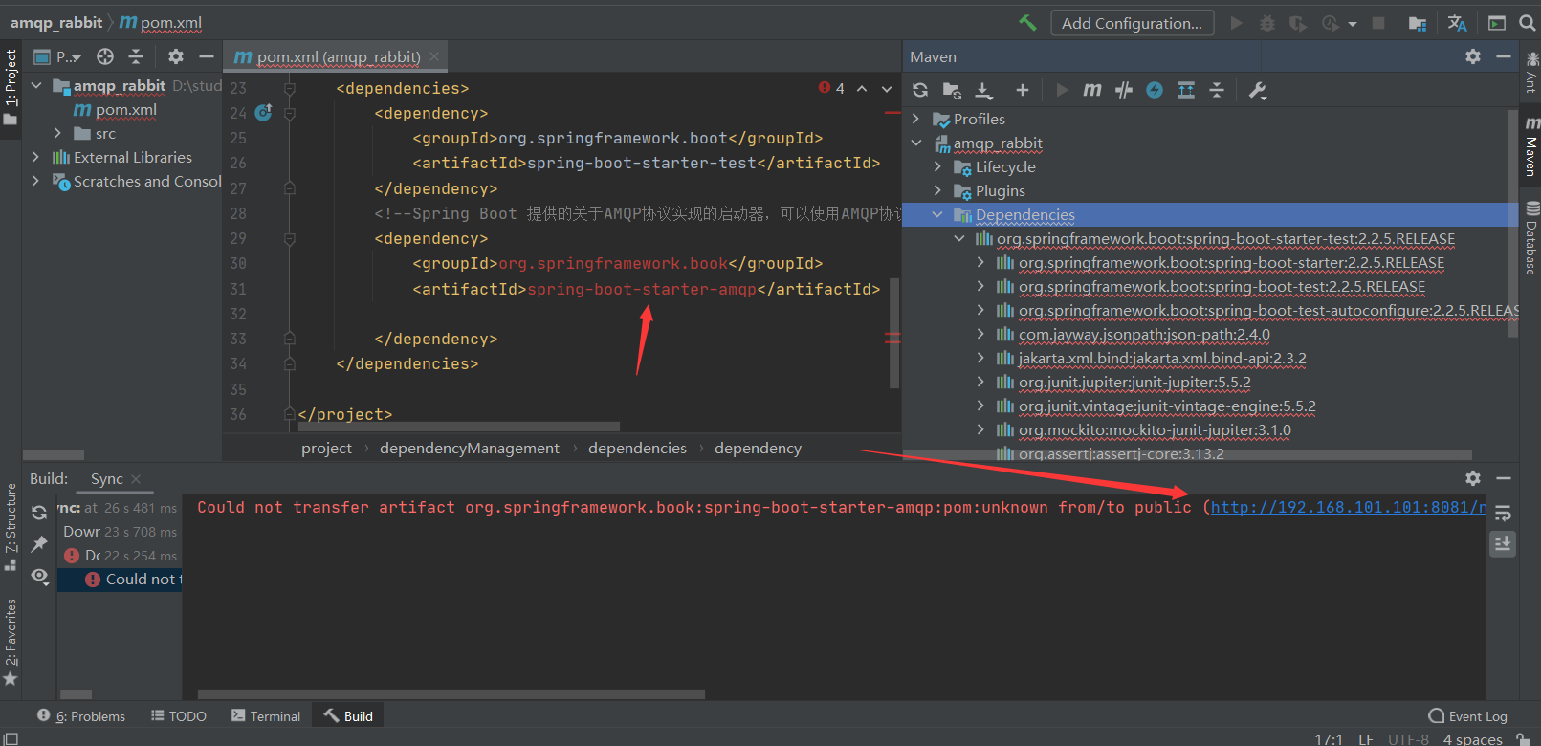Expand Lifecycle node in Maven
1541x746 pixels.
[x=937, y=166]
